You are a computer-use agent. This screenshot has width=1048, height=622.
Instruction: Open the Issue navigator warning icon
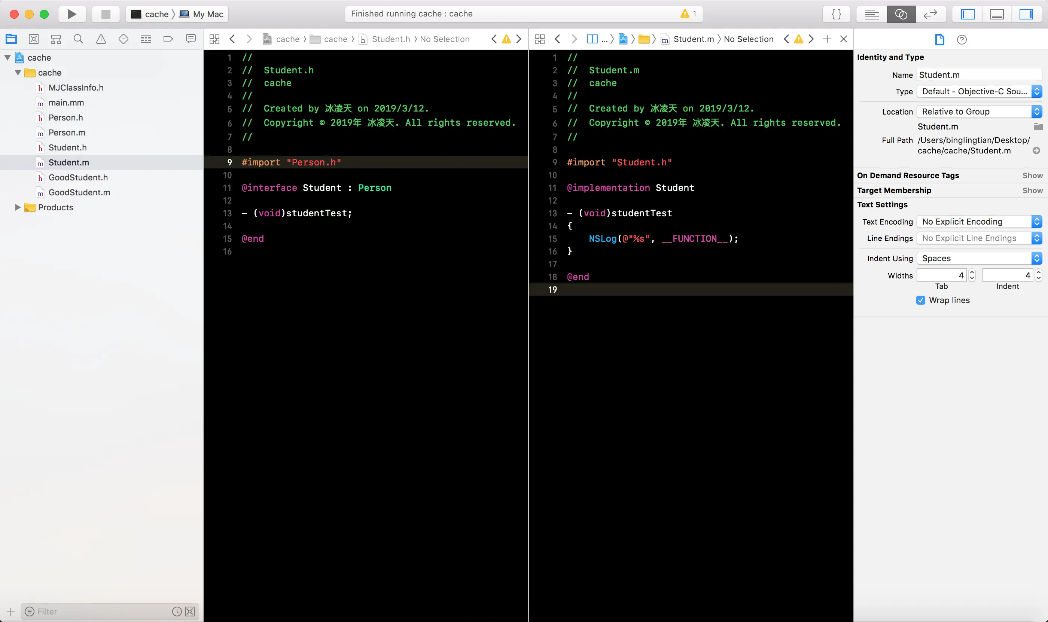tap(101, 39)
